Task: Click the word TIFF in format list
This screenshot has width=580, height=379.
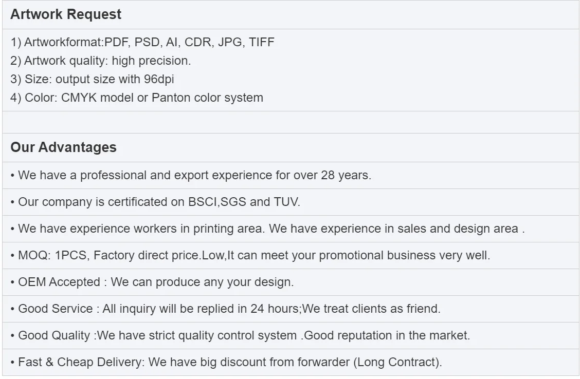Action: pyautogui.click(x=262, y=42)
